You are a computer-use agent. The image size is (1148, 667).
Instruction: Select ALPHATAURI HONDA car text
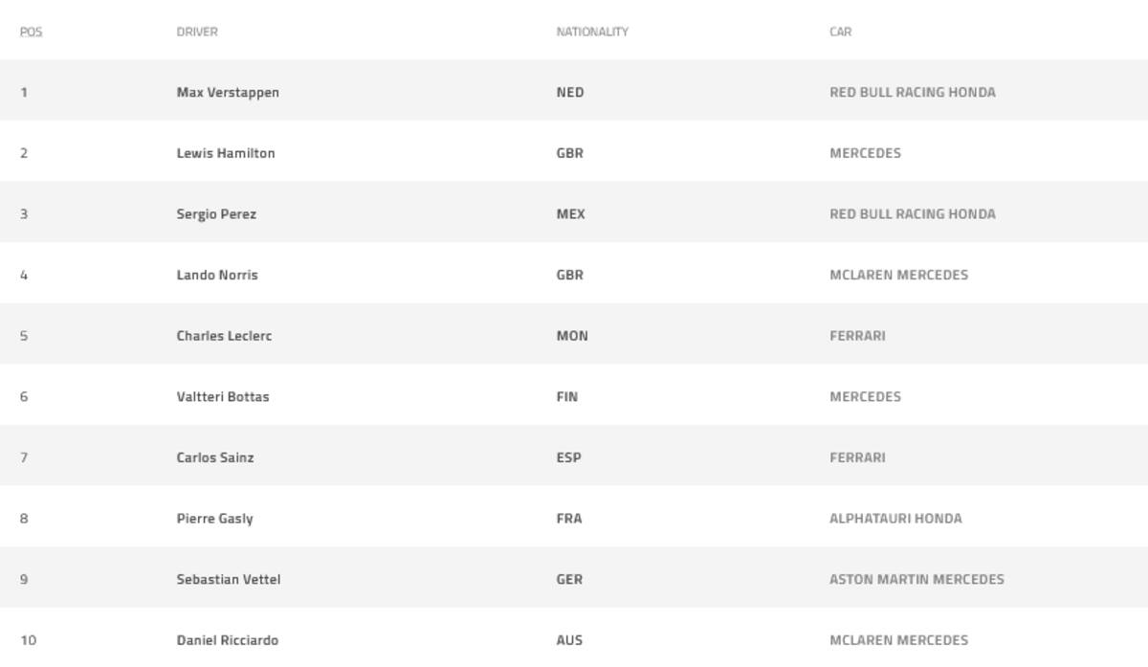[895, 519]
